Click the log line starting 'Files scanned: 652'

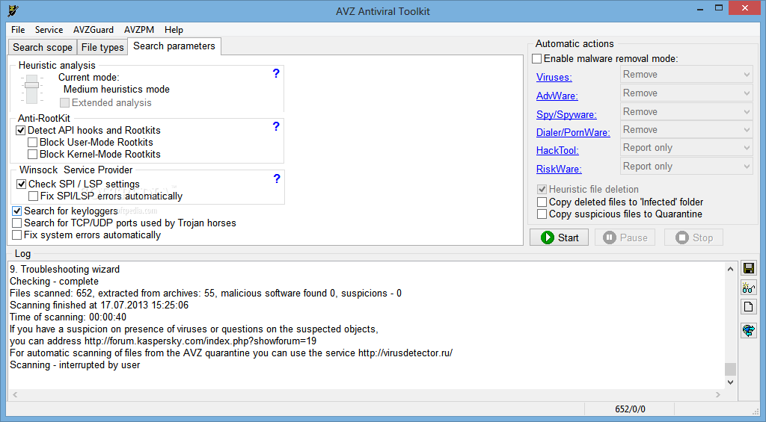pos(206,294)
